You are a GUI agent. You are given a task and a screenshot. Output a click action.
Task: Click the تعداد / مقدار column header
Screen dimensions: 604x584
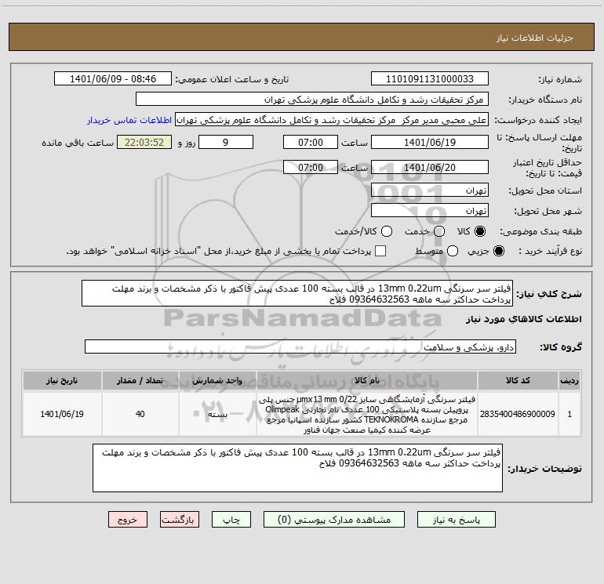140,380
